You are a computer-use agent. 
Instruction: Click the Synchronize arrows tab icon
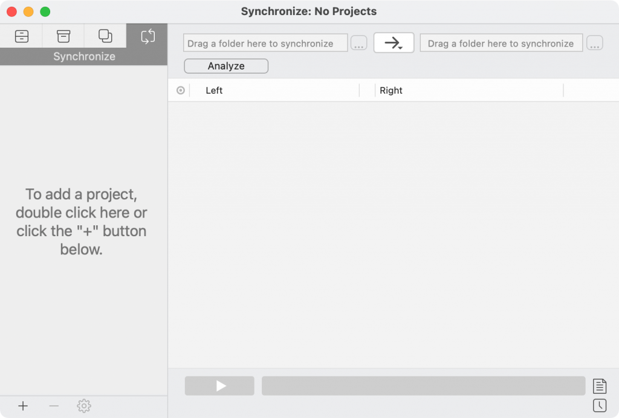(147, 36)
